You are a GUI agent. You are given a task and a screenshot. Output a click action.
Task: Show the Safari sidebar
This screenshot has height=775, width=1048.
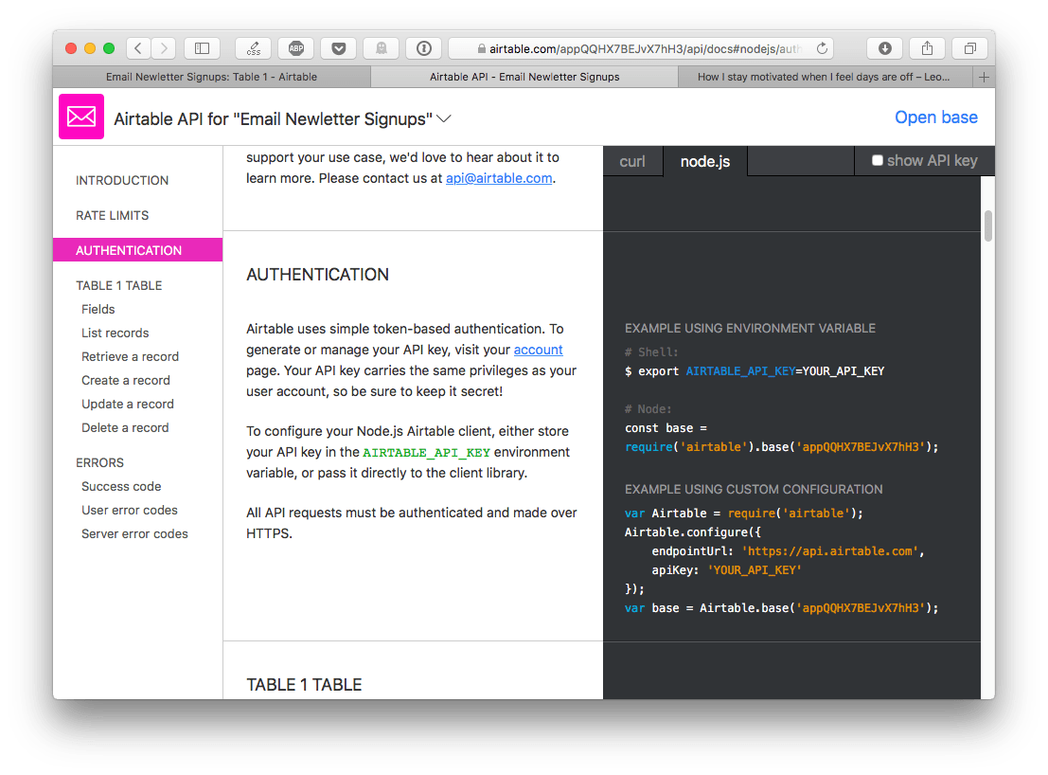pos(202,48)
